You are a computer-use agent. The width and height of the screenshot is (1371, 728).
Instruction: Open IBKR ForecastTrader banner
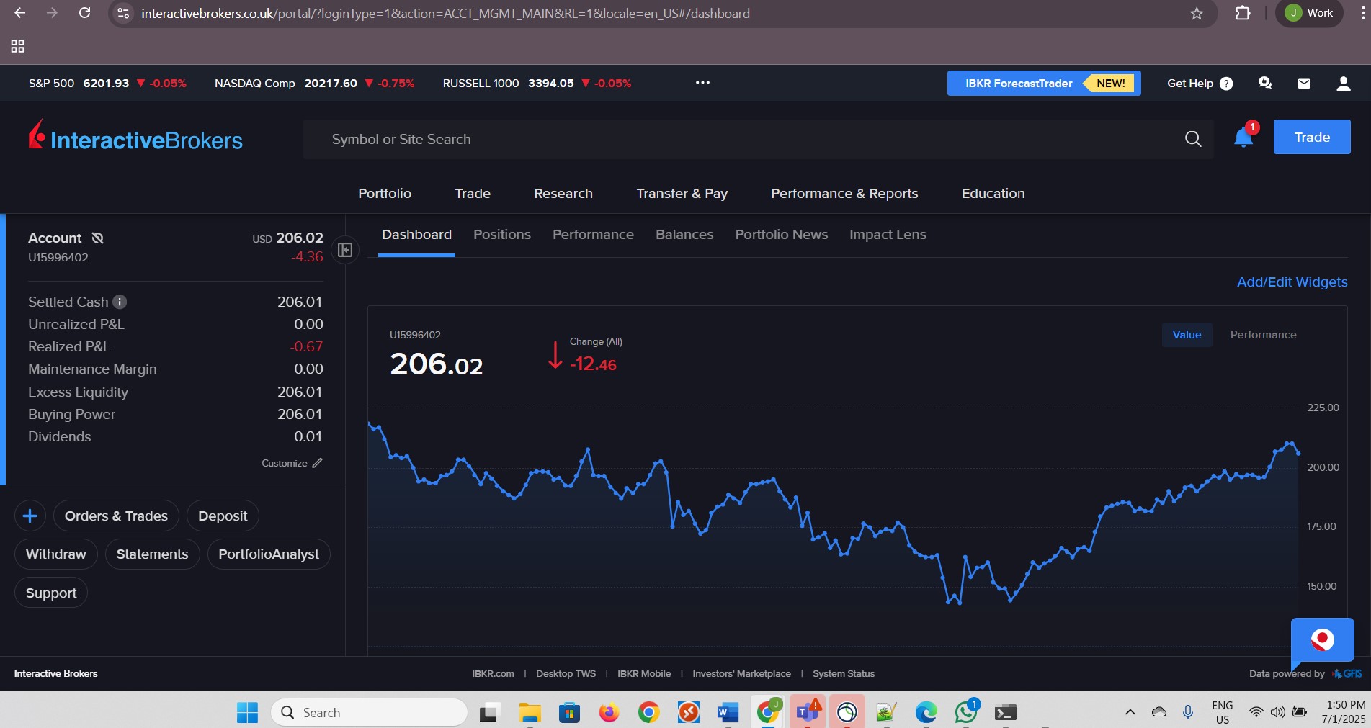[1044, 84]
